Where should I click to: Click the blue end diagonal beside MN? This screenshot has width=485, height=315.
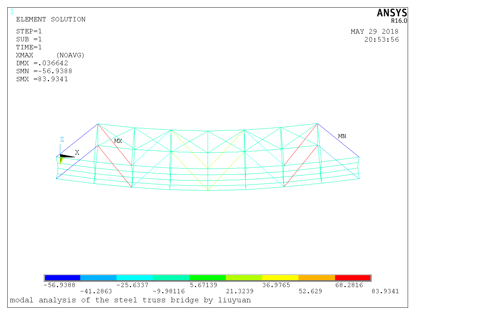coord(338,140)
